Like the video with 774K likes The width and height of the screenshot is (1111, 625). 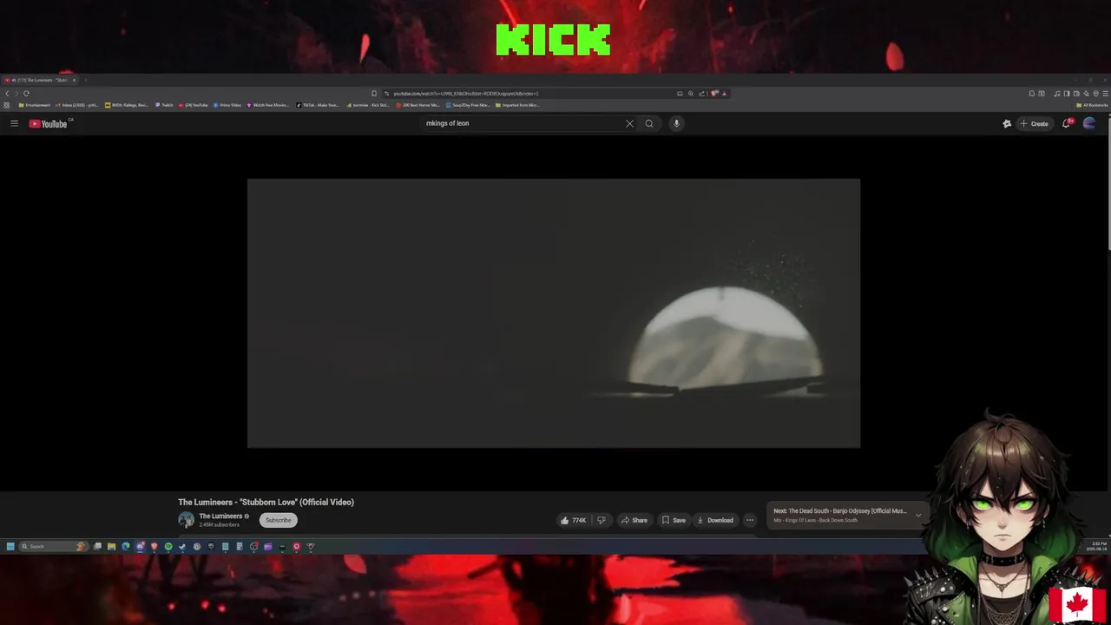[573, 520]
